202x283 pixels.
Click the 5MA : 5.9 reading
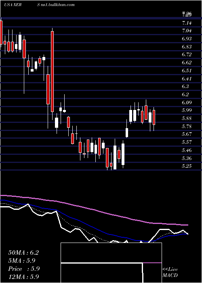coord(22,261)
